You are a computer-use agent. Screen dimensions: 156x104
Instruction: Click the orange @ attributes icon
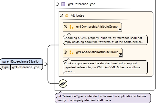click(67, 15)
